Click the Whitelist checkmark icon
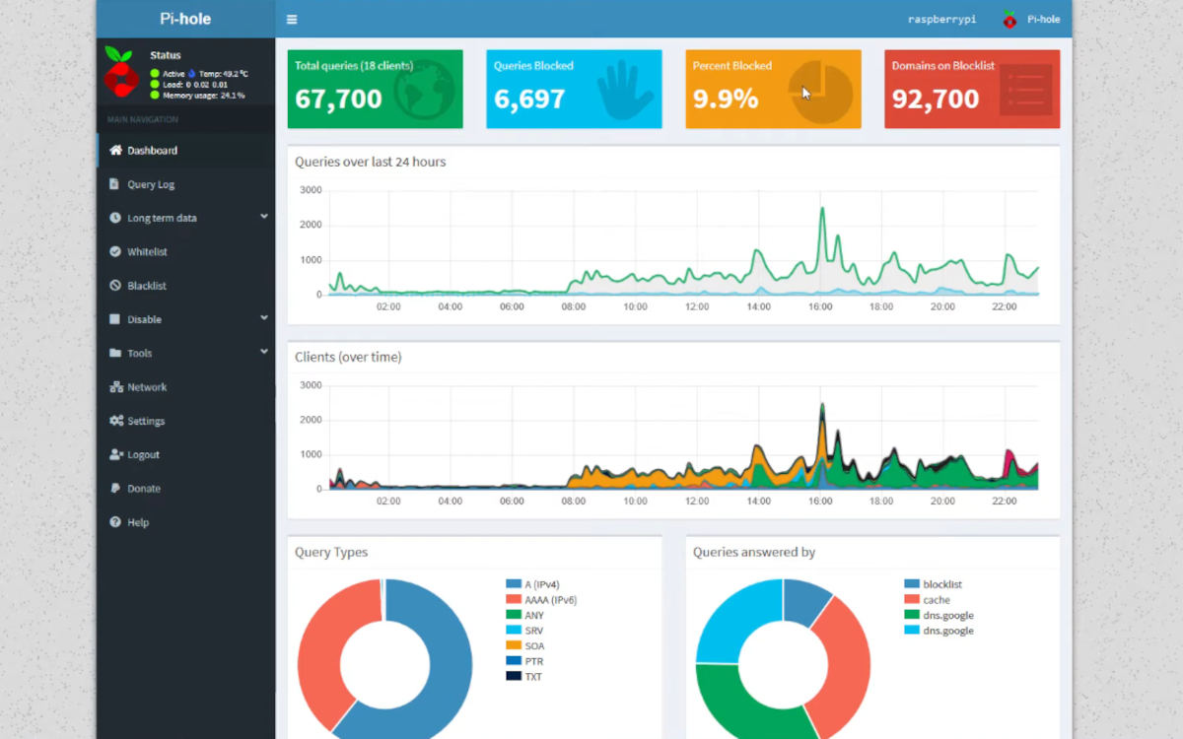Viewport: 1183px width, 739px height. coord(115,251)
